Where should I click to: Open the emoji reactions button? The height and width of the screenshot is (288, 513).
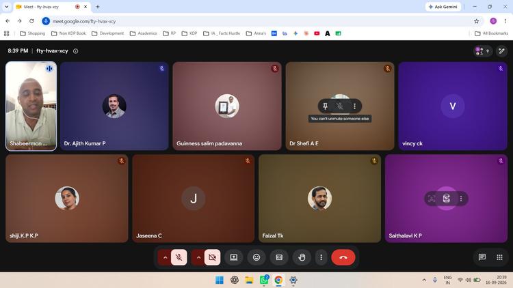256,257
